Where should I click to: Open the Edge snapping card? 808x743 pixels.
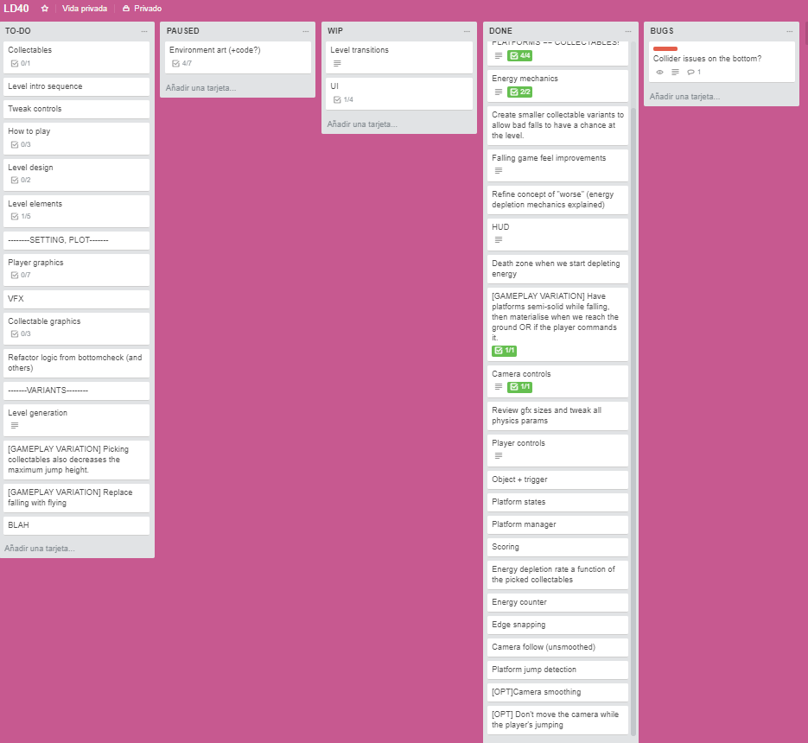[557, 625]
